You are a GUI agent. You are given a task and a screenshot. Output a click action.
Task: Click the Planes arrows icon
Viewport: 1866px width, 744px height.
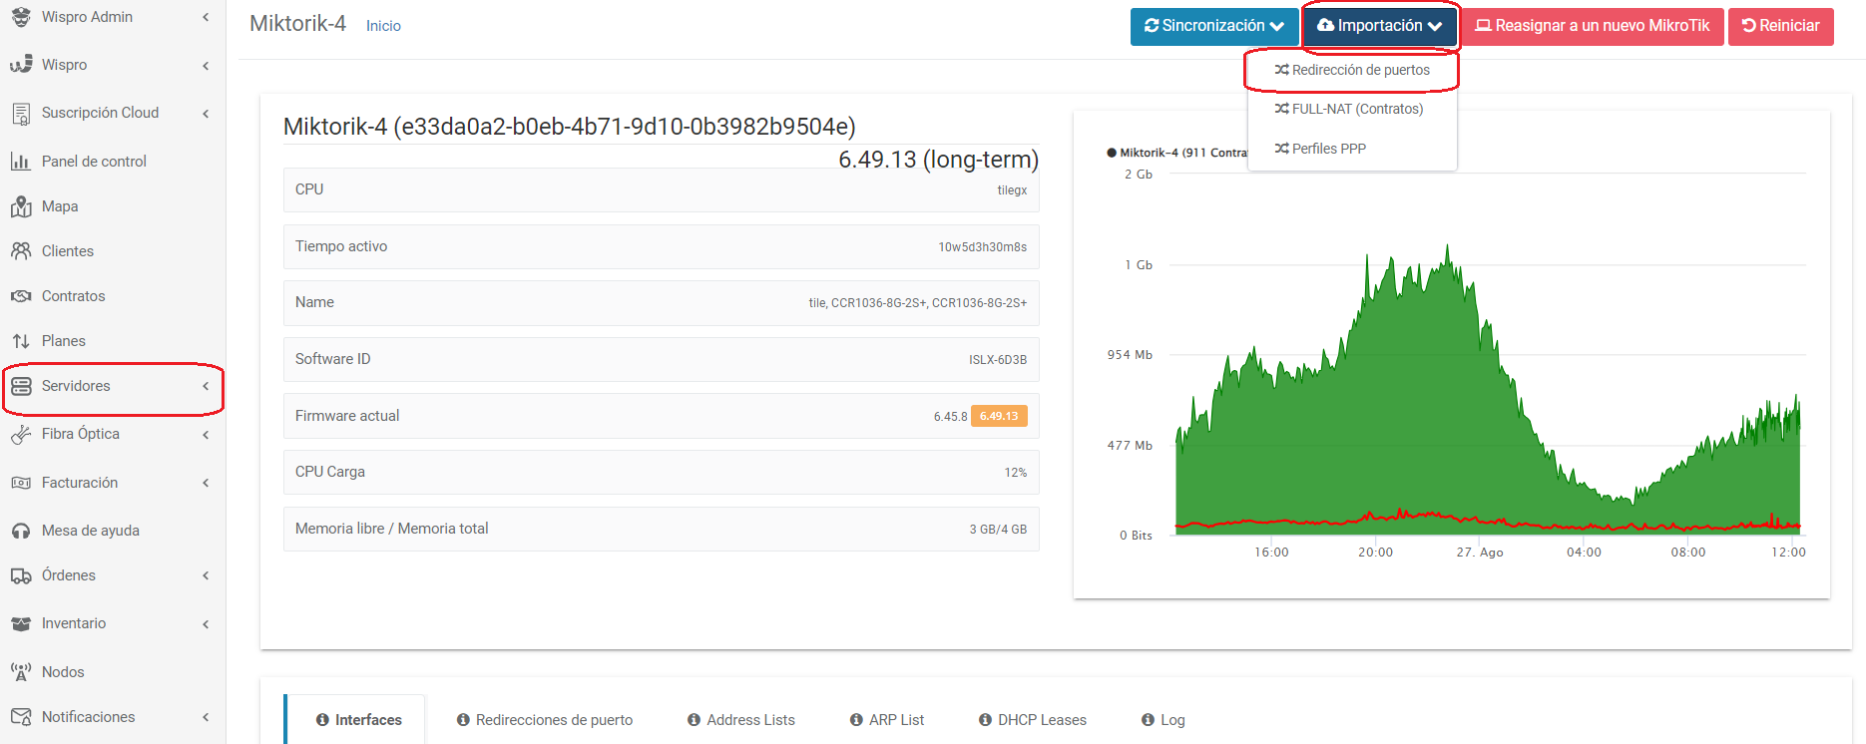pos(21,341)
